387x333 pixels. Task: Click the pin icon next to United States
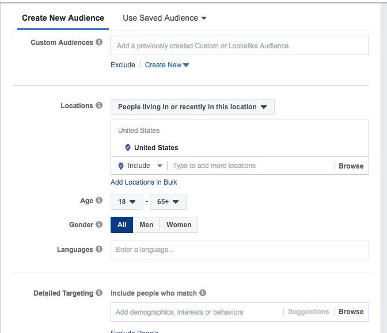(128, 148)
